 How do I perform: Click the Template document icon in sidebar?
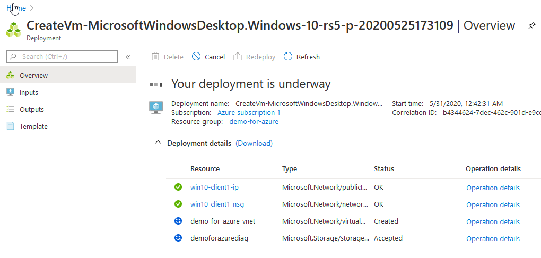tap(11, 126)
